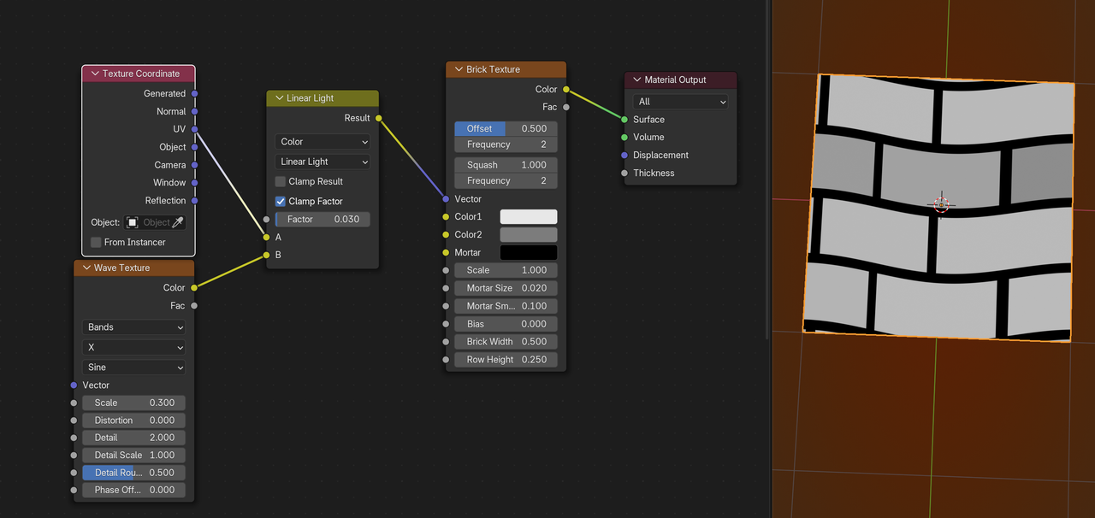Click the Linear Light A input socket

(x=267, y=238)
